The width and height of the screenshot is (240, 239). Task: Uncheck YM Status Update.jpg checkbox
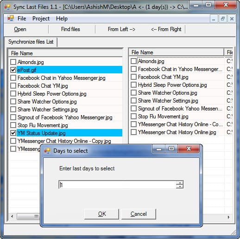13,133
